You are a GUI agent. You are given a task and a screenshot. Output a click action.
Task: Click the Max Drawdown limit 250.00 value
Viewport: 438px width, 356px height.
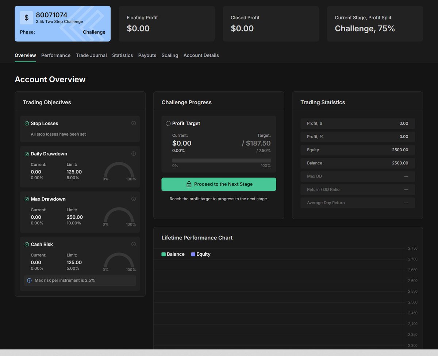coord(75,217)
